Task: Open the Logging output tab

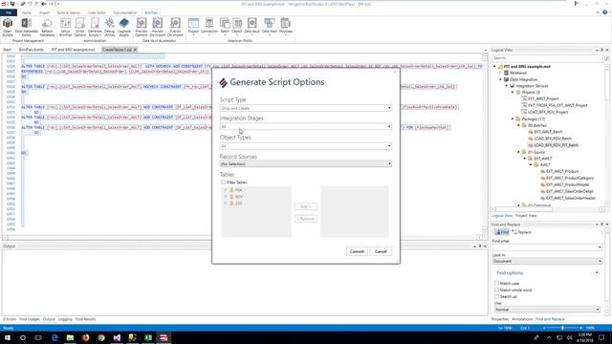Action: 65,319
